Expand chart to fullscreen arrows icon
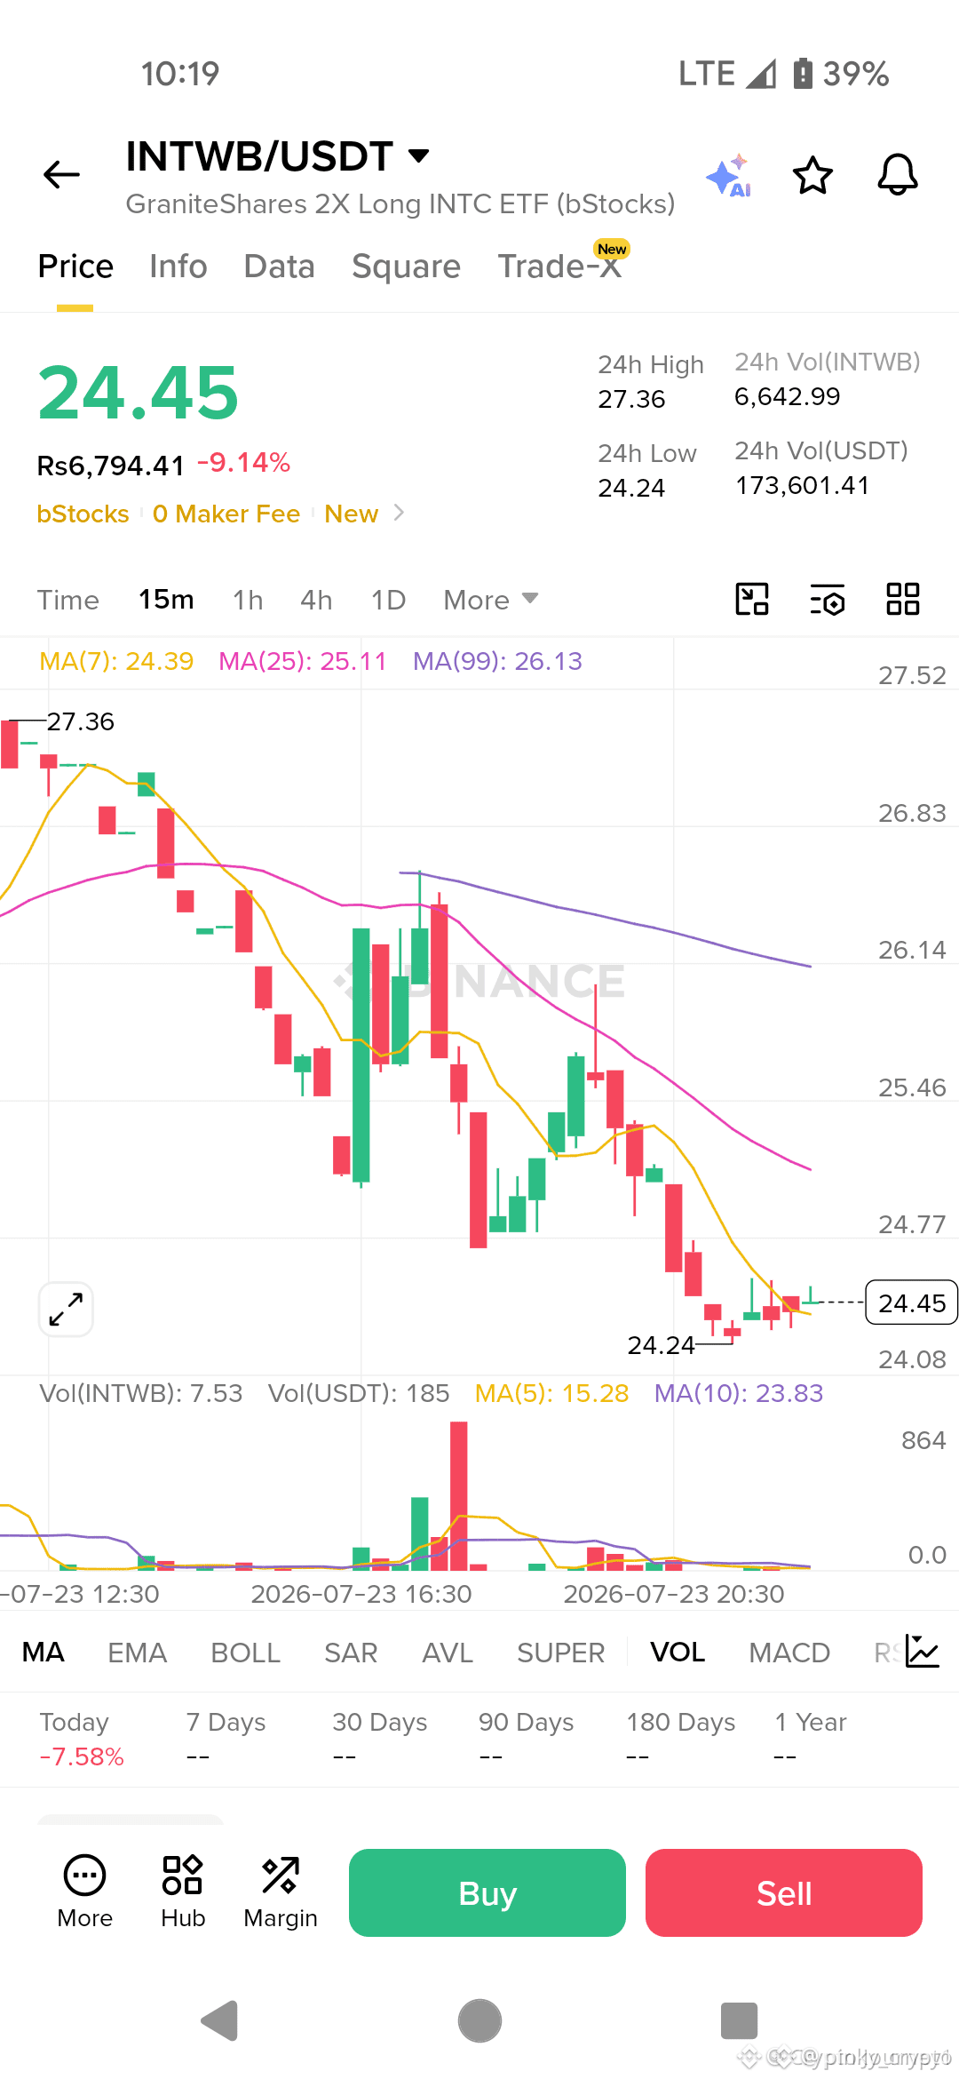Viewport: 959px width, 2079px height. coord(66,1309)
